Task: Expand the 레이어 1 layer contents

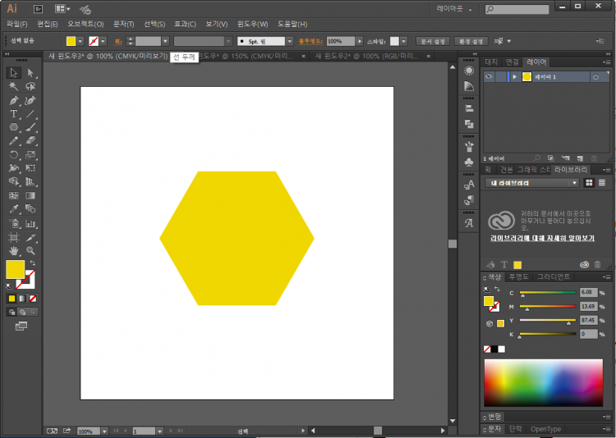Action: point(515,76)
